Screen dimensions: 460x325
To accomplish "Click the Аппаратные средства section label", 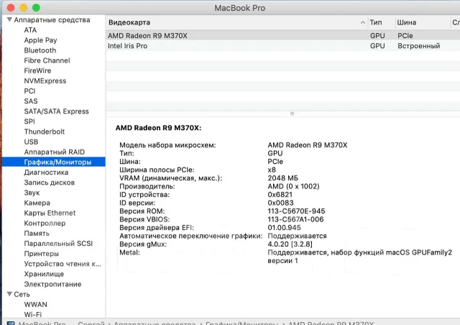I will point(52,19).
